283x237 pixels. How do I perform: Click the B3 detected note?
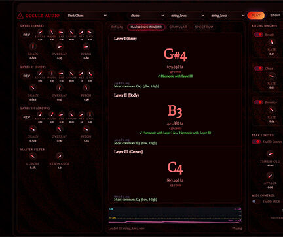[175, 111]
